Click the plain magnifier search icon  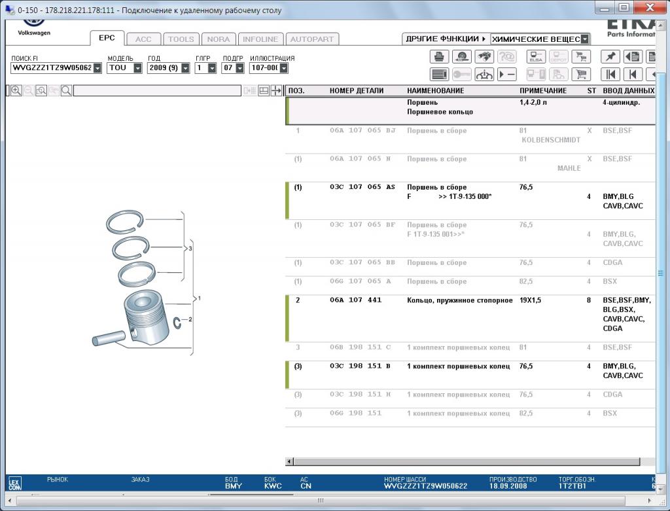tap(66, 90)
